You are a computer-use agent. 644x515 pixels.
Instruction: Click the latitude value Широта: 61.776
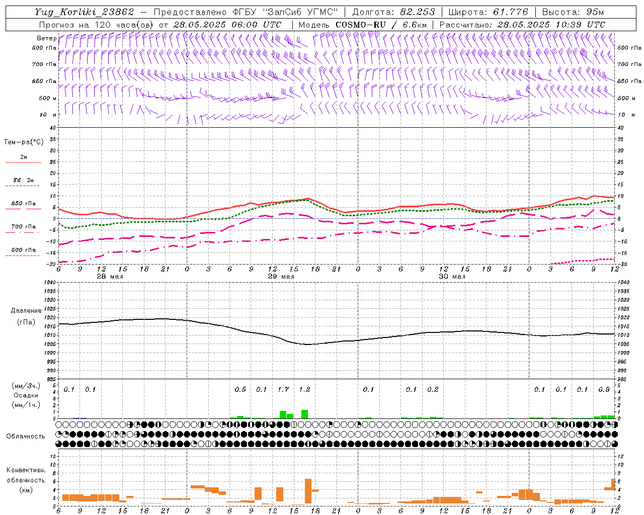(488, 12)
